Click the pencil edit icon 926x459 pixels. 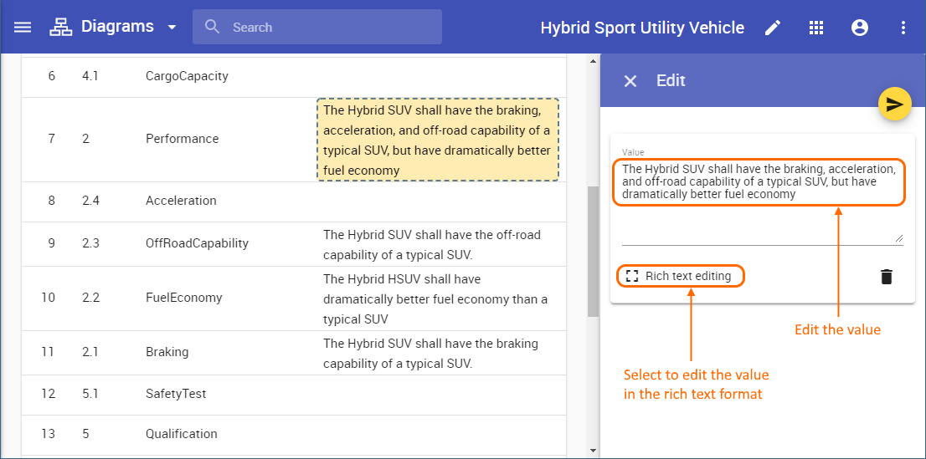coord(773,28)
